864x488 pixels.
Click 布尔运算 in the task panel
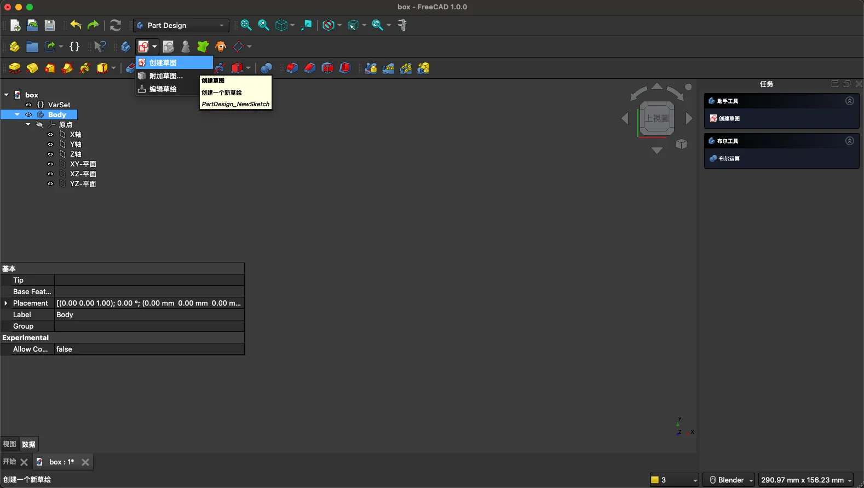coord(724,158)
